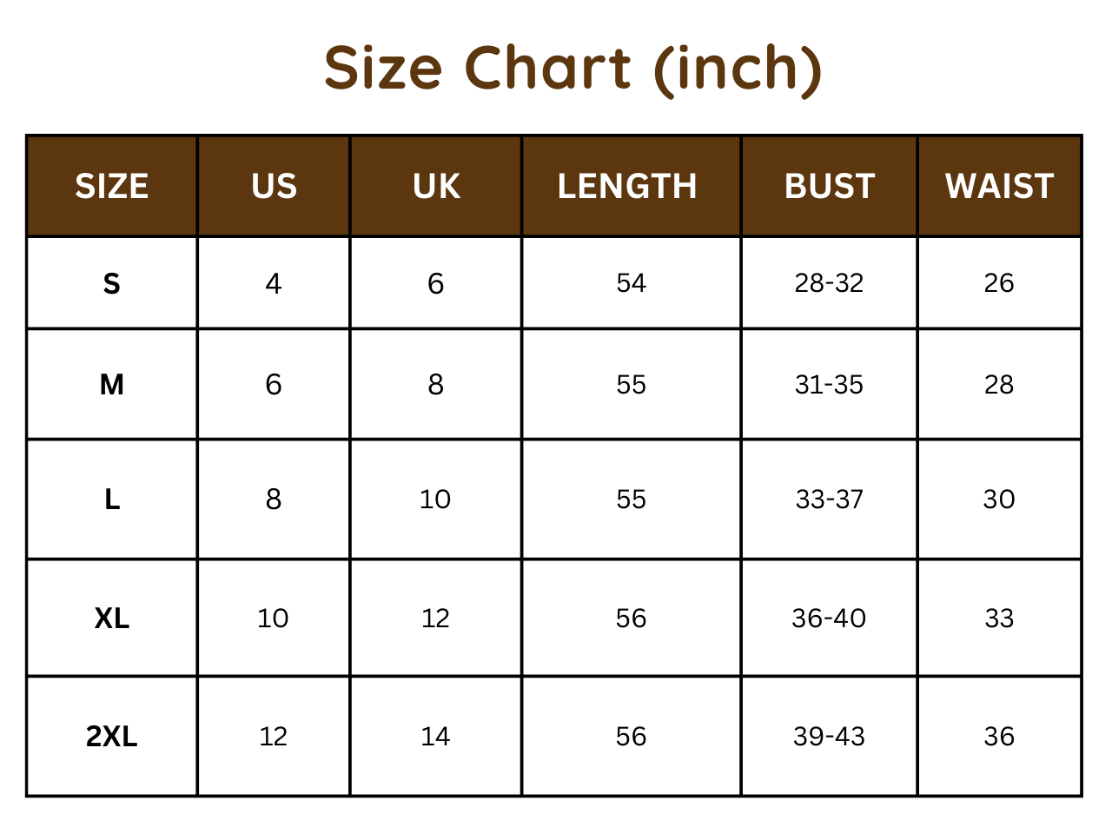Select the 2XL size row label

[x=111, y=737]
